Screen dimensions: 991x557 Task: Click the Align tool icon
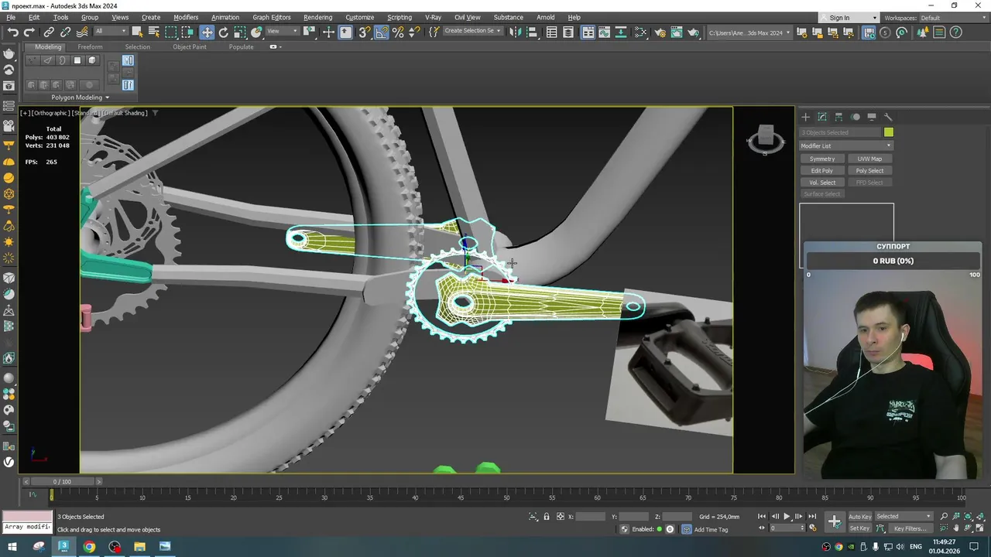533,32
